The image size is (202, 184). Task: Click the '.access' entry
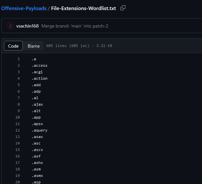click(x=40, y=65)
